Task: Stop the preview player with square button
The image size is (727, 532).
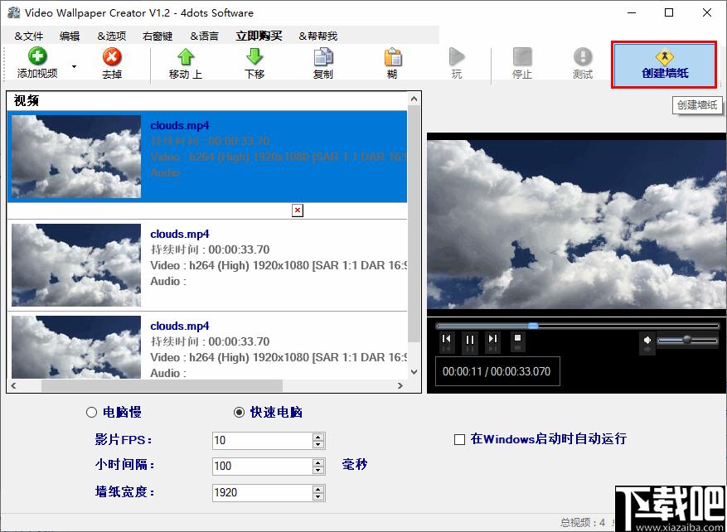Action: tap(518, 338)
